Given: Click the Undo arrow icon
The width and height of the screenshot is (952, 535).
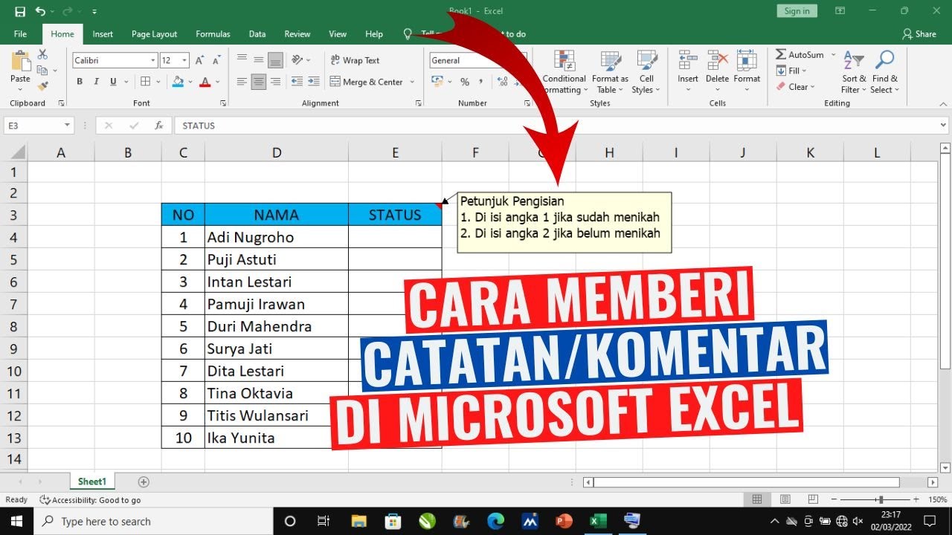Looking at the screenshot, I should tap(40, 11).
